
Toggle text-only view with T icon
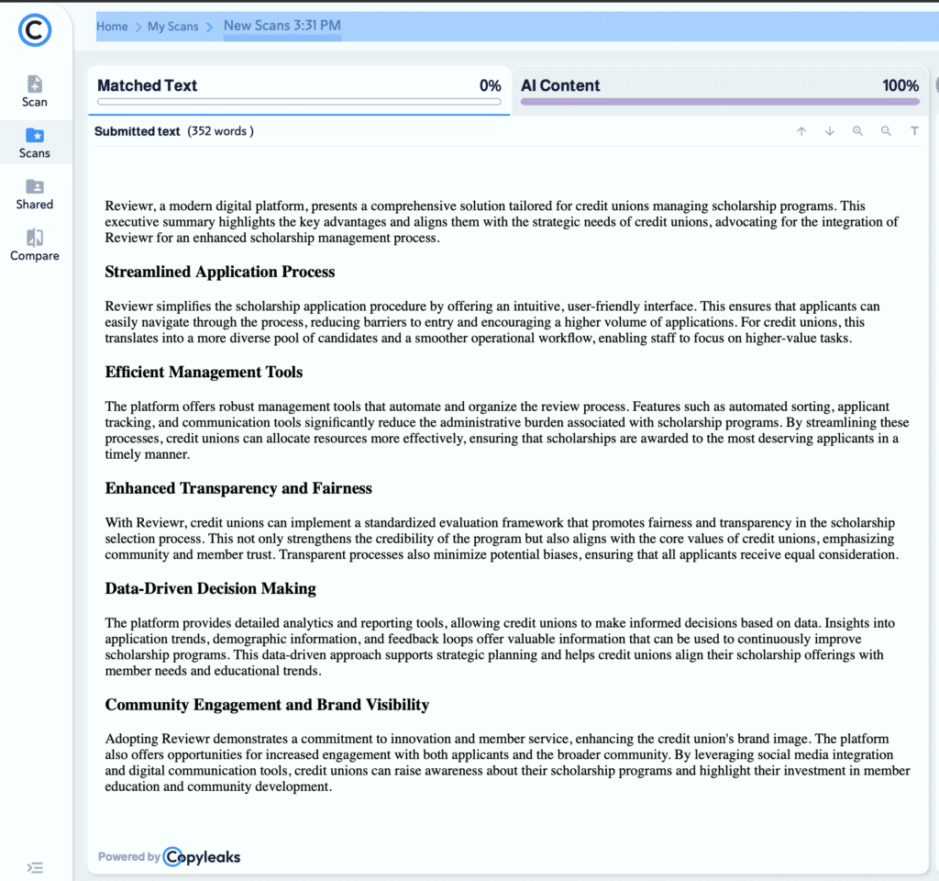coord(914,130)
